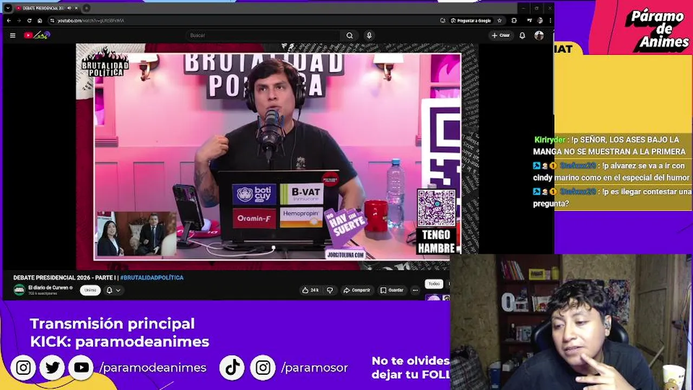Click the '703 k suscriptores' text
Image resolution: width=693 pixels, height=390 pixels.
tap(43, 294)
